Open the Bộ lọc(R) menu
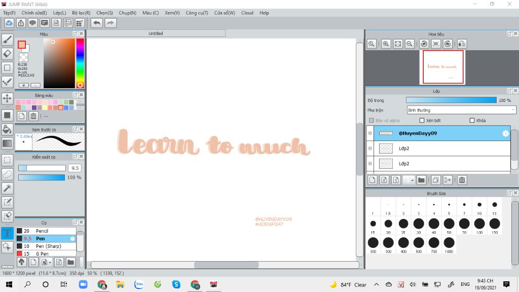The height and width of the screenshot is (292, 519). 81,13
